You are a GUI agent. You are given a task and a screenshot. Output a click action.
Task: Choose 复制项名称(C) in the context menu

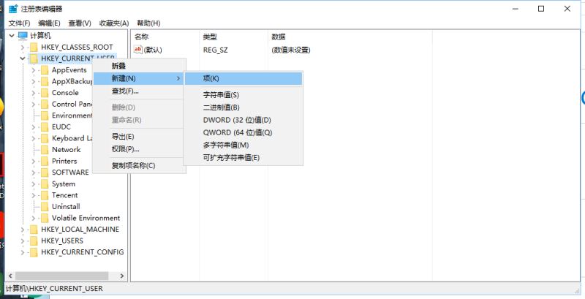coord(139,165)
